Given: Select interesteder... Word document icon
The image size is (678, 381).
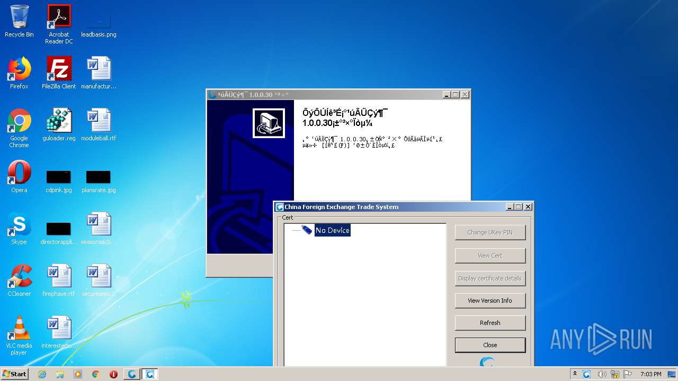Looking at the screenshot, I should point(59,332).
